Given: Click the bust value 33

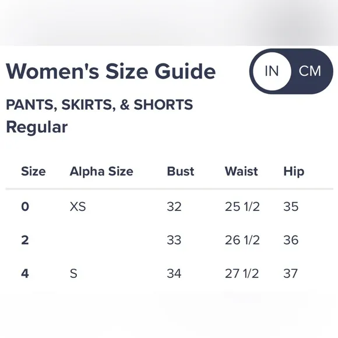Looking at the screenshot, I should pos(174,240).
